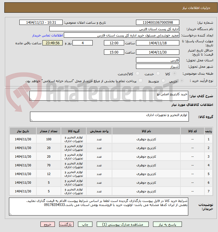This screenshot has height=232, width=218.
Task: Click quantity 100 in row 1
Action: (x=49, y=139)
